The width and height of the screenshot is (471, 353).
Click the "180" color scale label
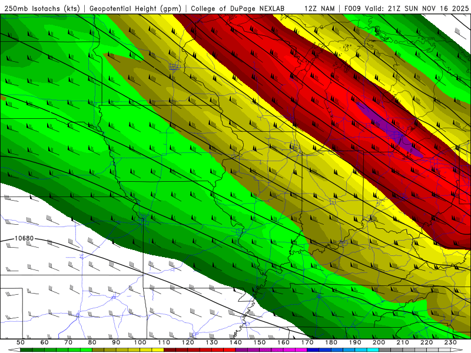331,342
